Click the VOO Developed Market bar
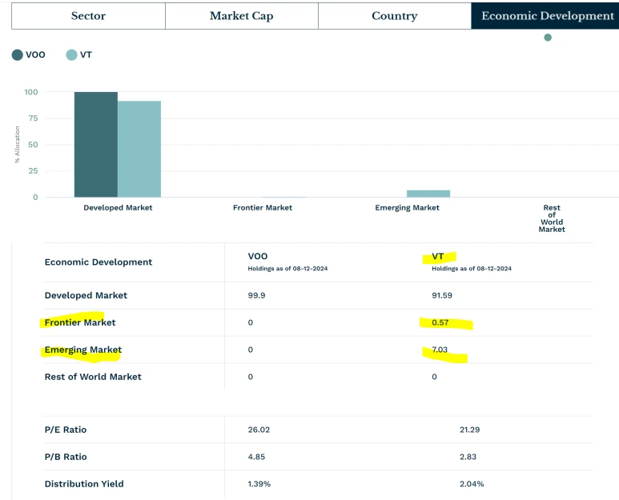This screenshot has height=500, width=619. (x=95, y=144)
